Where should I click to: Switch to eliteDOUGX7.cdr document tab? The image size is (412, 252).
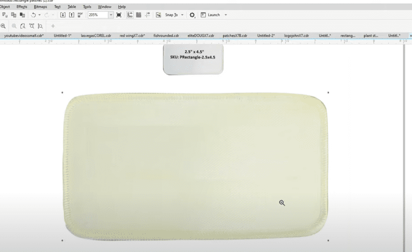click(x=201, y=36)
